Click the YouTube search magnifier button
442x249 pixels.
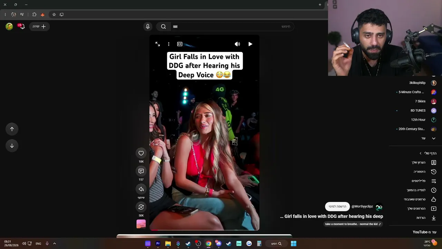point(163,26)
